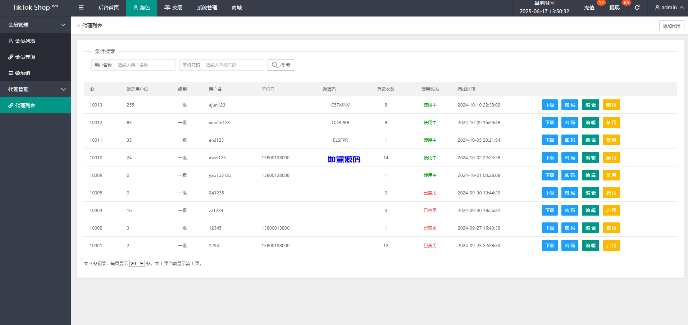Collapse the 会员管理 sidebar section
The image size is (688, 325).
tap(36, 25)
